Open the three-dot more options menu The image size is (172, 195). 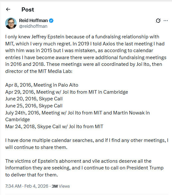(166, 20)
